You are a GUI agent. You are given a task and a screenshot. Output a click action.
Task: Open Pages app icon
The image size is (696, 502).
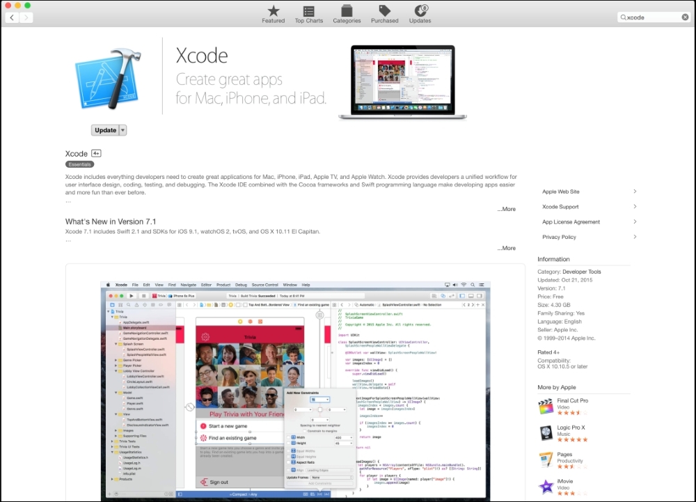point(546,460)
